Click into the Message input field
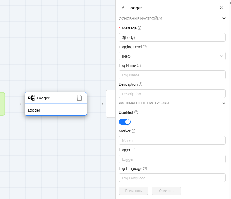This screenshot has height=199, width=231. (172, 37)
